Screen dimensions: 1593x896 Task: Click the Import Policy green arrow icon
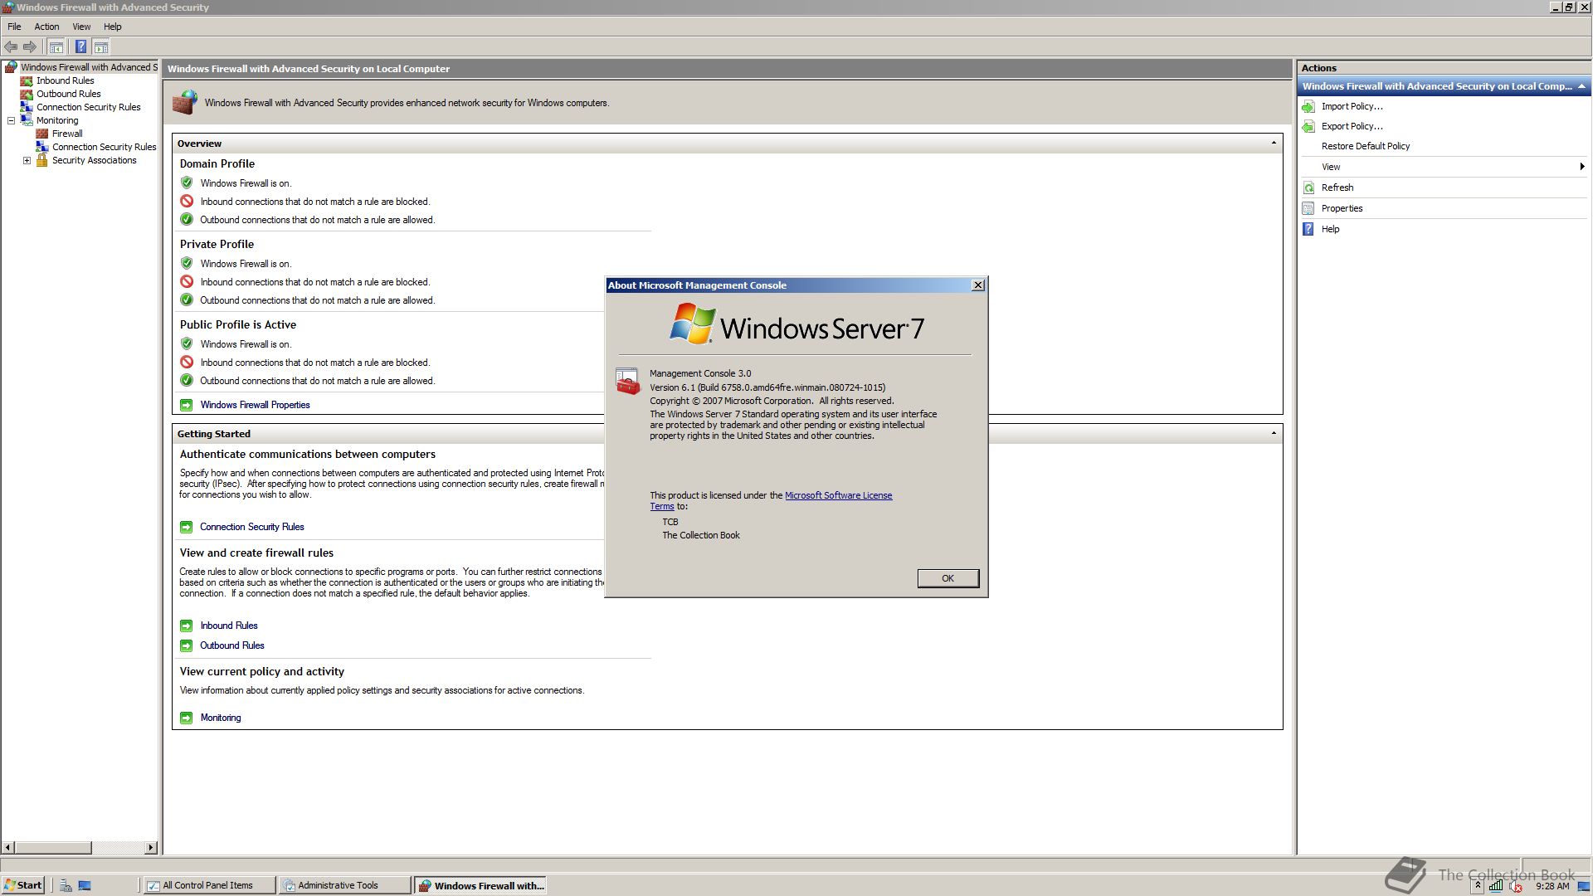pyautogui.click(x=1308, y=106)
